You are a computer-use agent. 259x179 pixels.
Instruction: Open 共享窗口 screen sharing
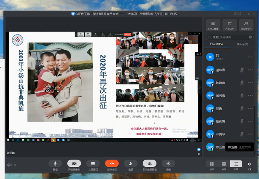[93, 164]
